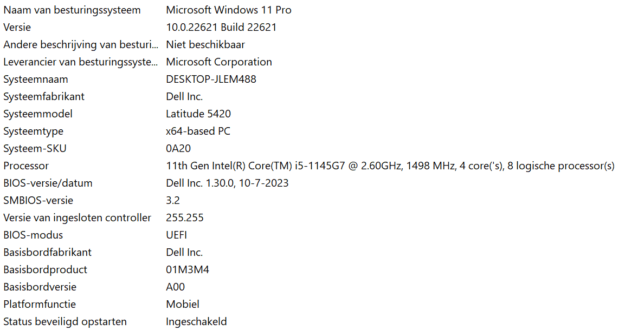Viewport: 625px width, 330px height.
Task: Click the 'Status beveiligd opstarten' row
Action: (312, 321)
